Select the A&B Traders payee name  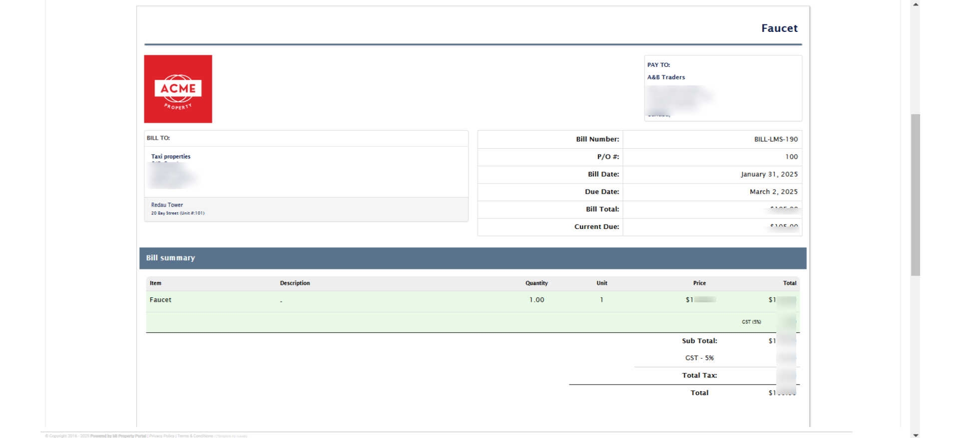(666, 77)
